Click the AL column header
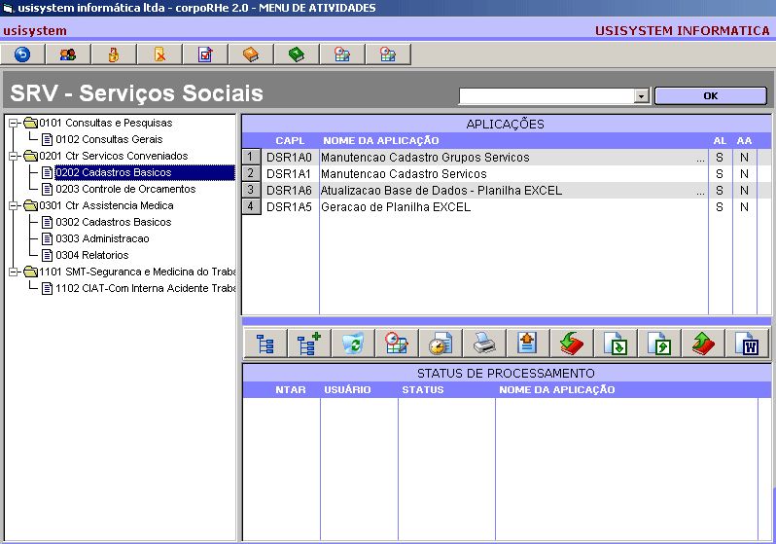Screen dimensions: 776x544 [720, 141]
